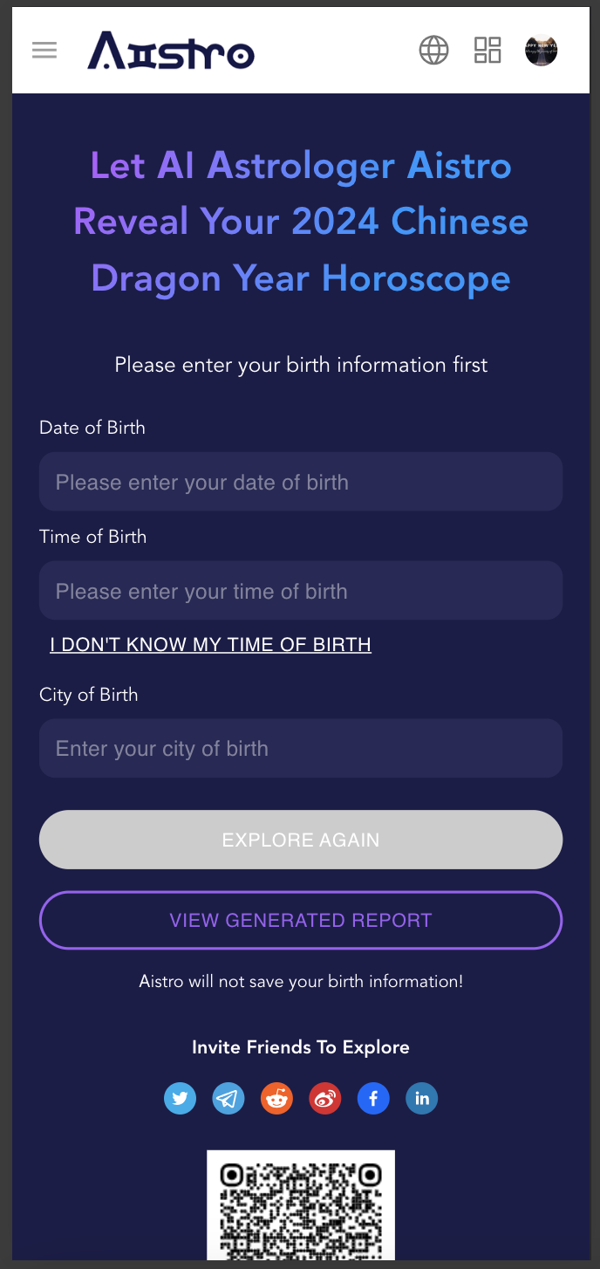The width and height of the screenshot is (600, 1269).
Task: Open the user profile avatar
Action: [x=541, y=51]
